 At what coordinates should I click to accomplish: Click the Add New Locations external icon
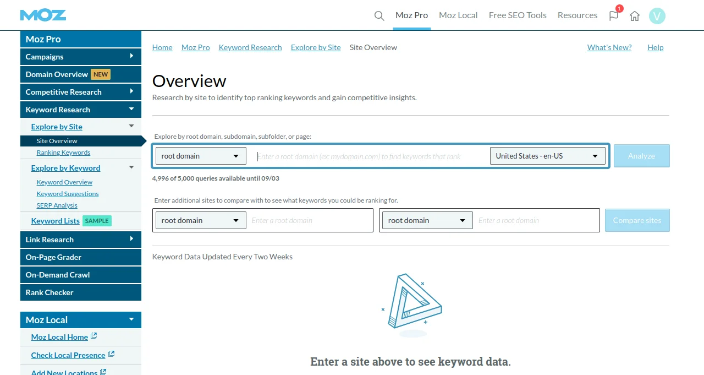point(103,372)
